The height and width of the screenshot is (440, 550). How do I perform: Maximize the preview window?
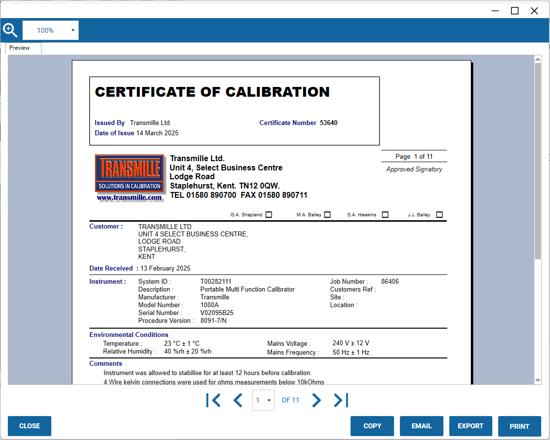click(x=515, y=11)
